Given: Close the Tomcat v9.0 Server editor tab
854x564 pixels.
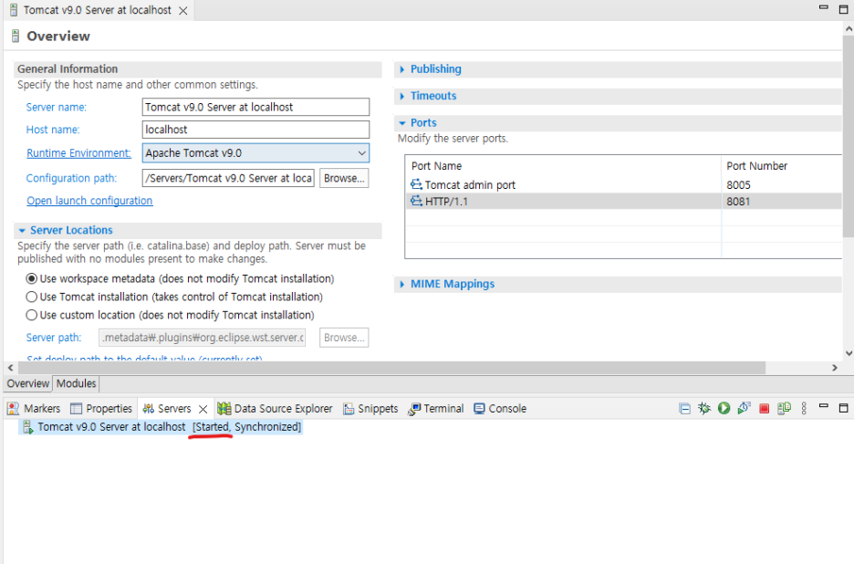Looking at the screenshot, I should point(183,10).
